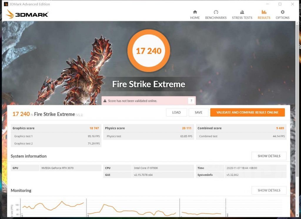Select the Results icon in top navigation

[264, 12]
